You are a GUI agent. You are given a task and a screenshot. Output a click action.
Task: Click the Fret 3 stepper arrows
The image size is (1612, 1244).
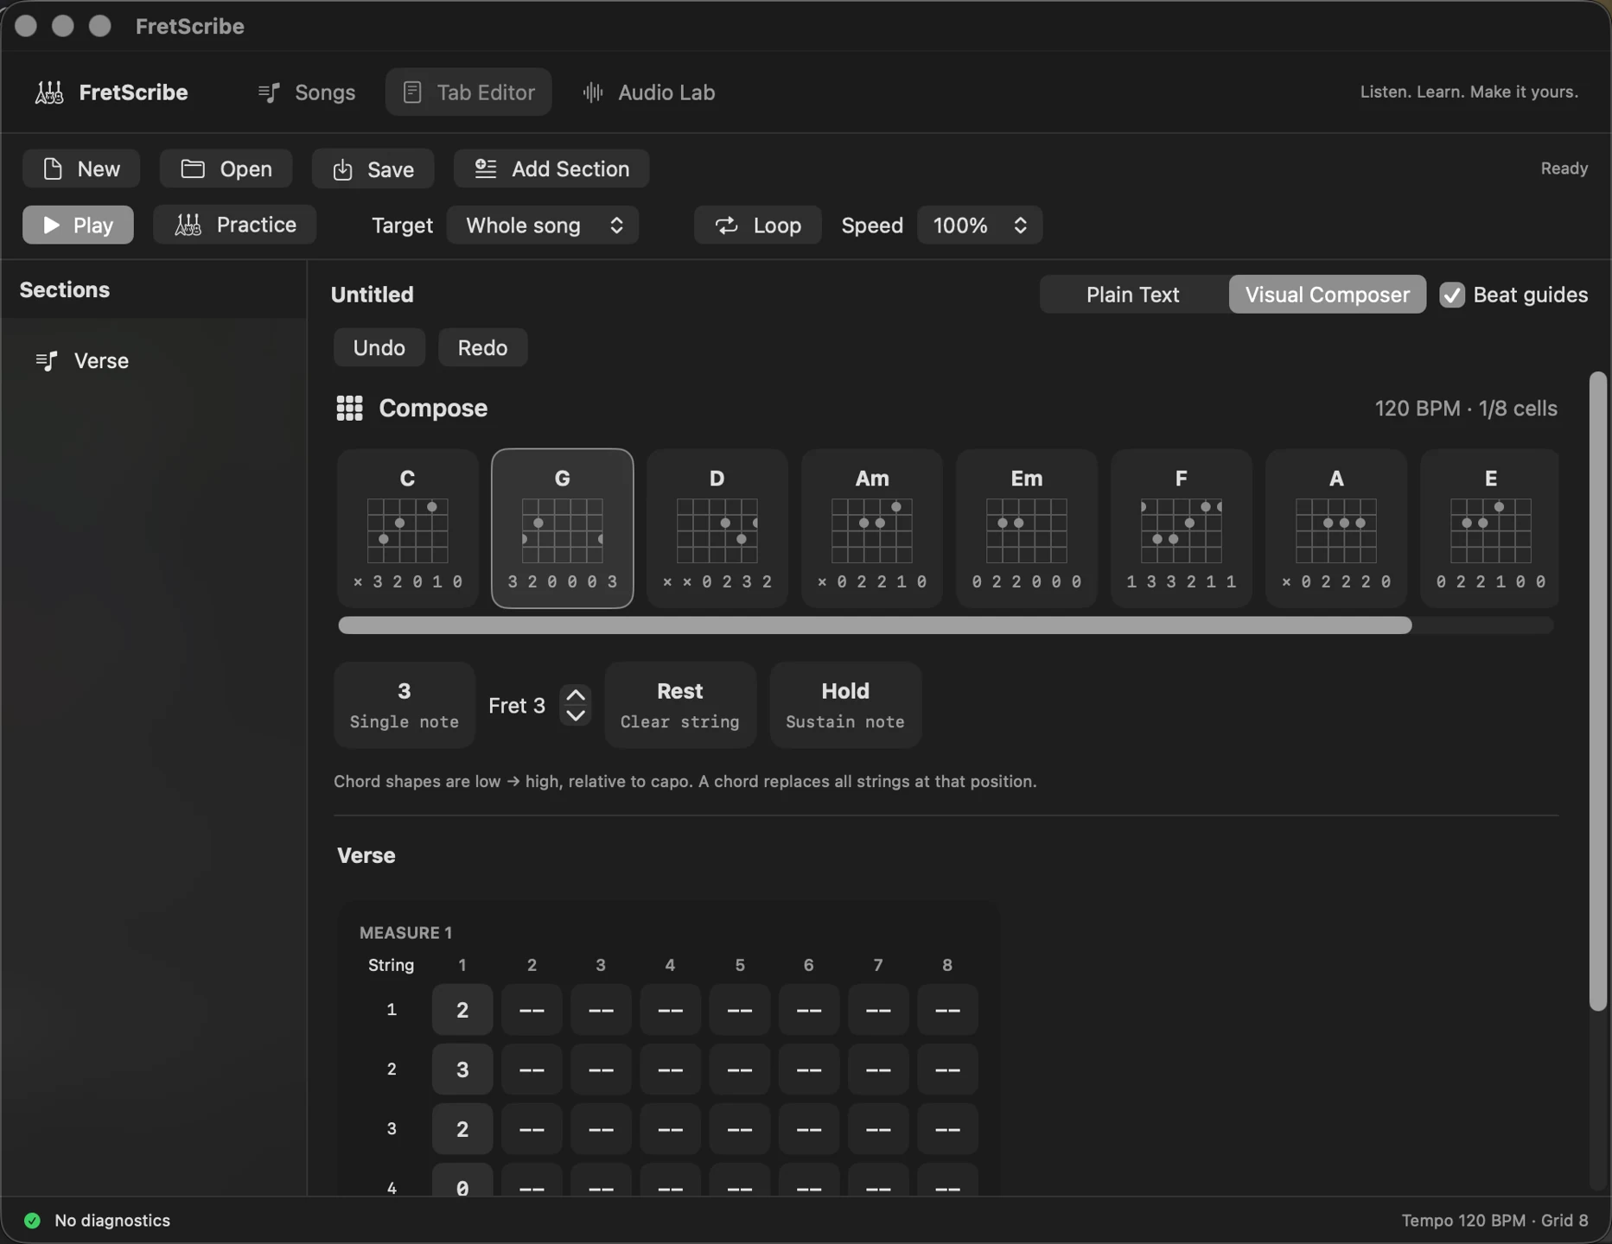click(x=576, y=706)
